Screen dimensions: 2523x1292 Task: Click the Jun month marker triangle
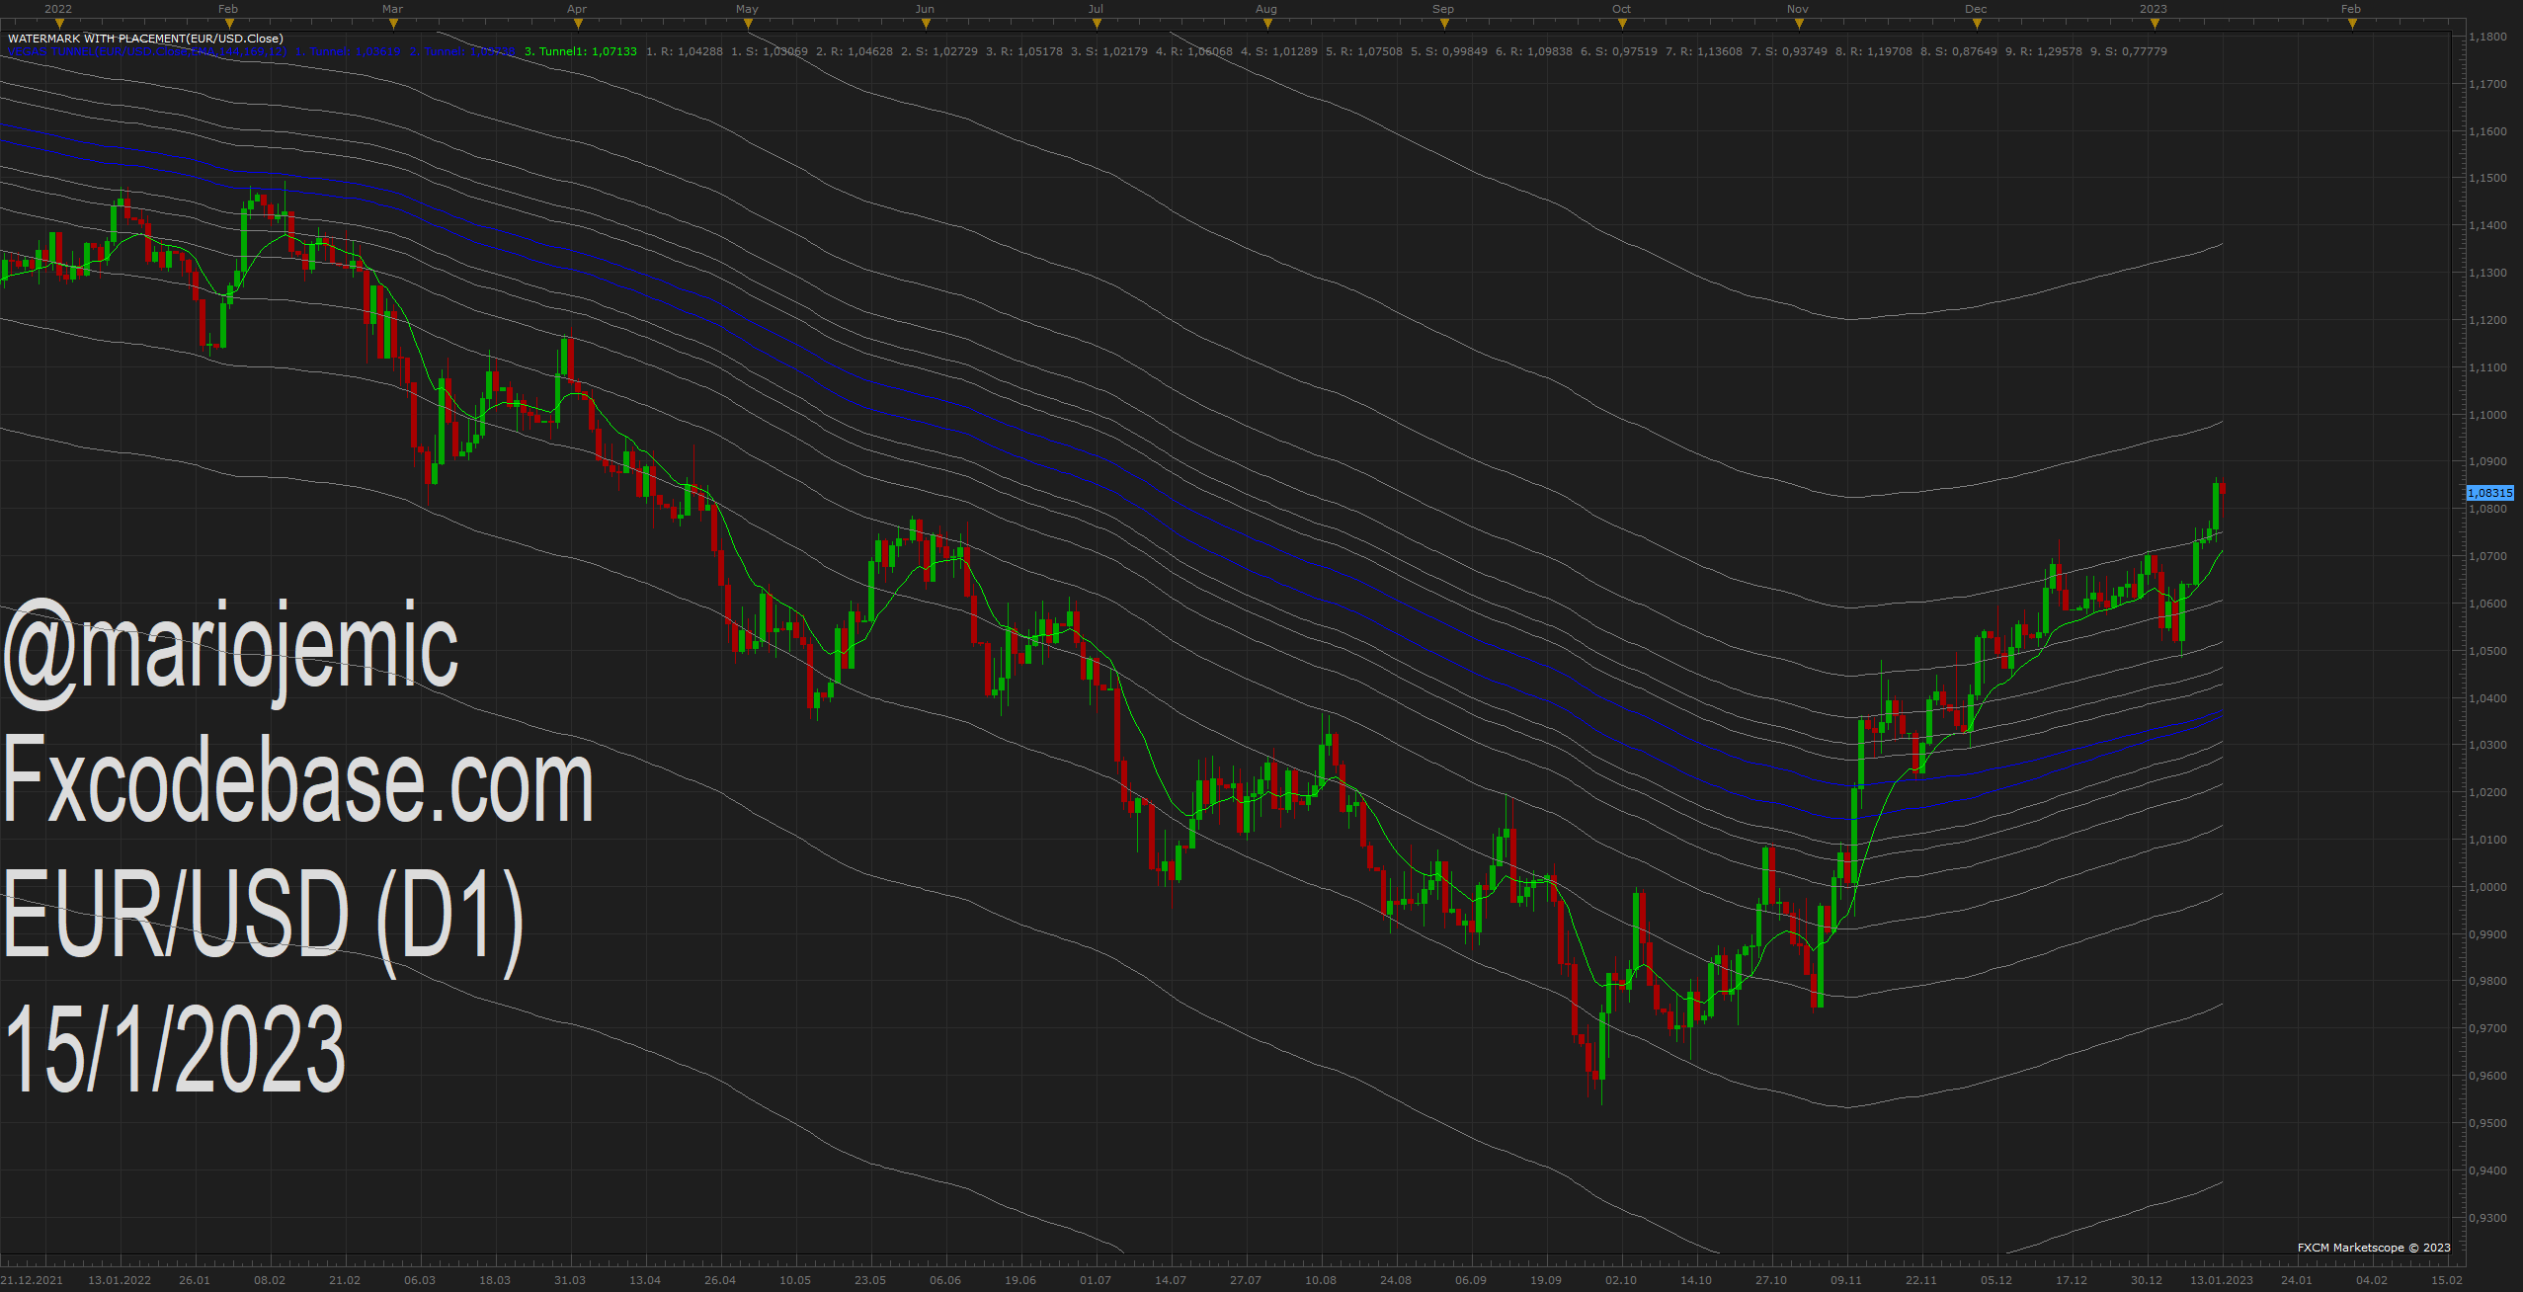tap(926, 24)
